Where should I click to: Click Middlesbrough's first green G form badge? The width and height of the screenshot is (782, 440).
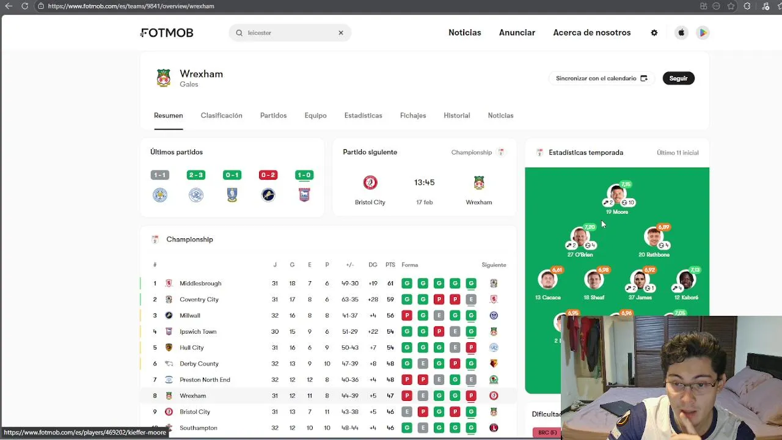(407, 284)
